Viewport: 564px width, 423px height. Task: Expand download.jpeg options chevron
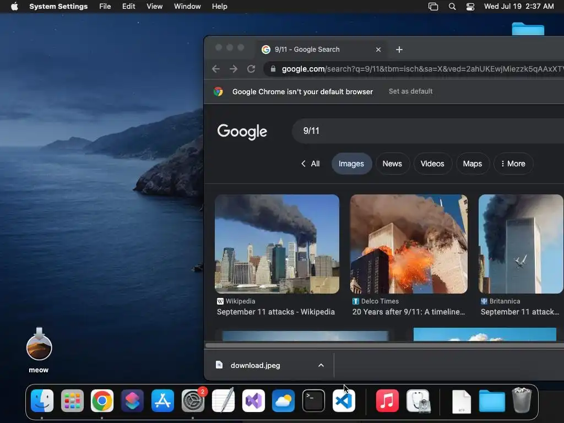pos(321,366)
